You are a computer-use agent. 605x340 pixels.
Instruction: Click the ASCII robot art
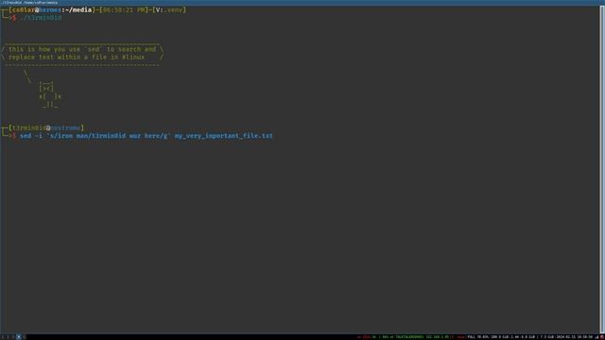[x=49, y=94]
